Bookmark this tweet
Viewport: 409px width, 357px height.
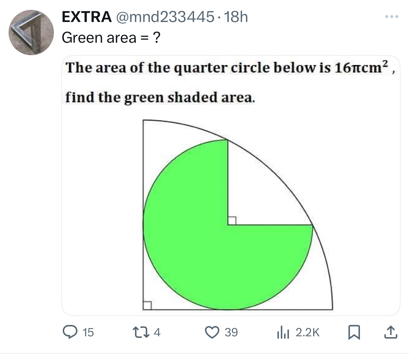click(x=354, y=332)
